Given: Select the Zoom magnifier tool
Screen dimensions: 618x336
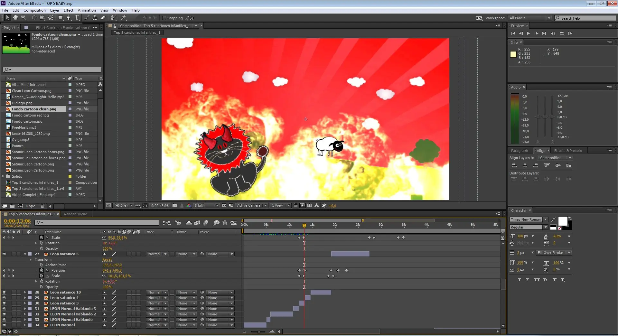Looking at the screenshot, I should tap(23, 18).
